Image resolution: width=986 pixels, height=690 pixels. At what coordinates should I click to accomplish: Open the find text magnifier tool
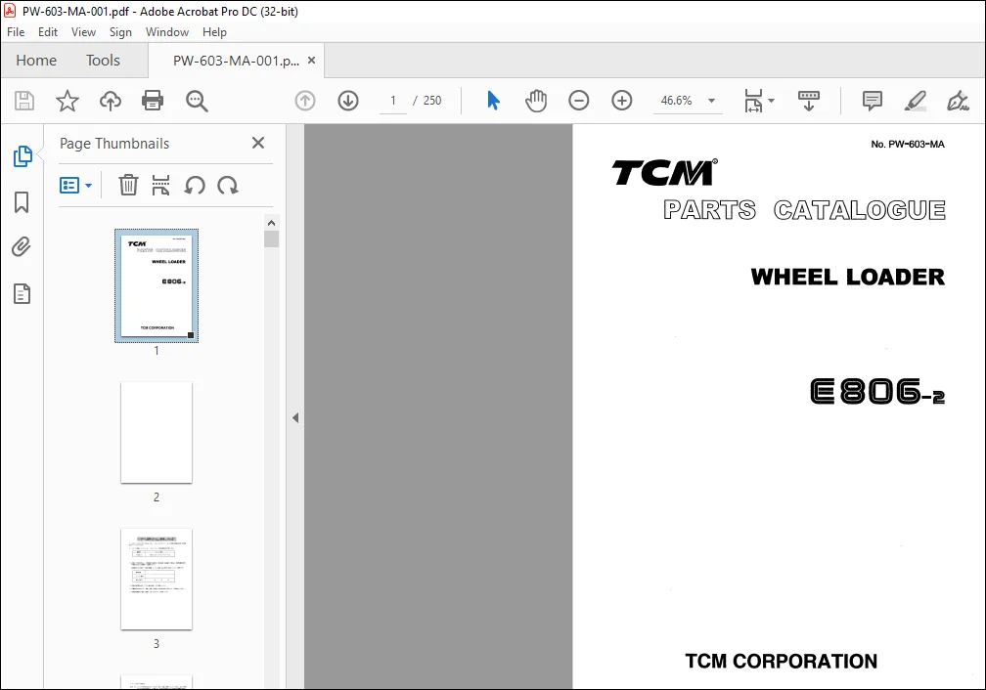(197, 101)
